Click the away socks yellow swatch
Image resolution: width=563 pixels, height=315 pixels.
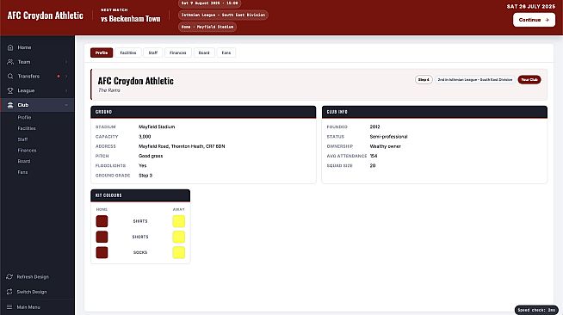pos(178,252)
